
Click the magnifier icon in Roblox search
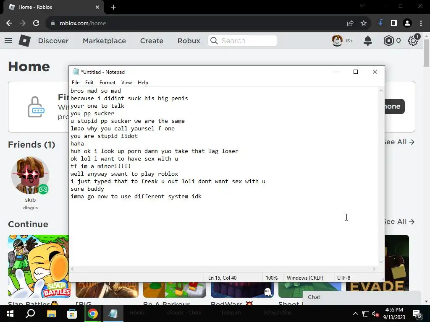pos(214,41)
